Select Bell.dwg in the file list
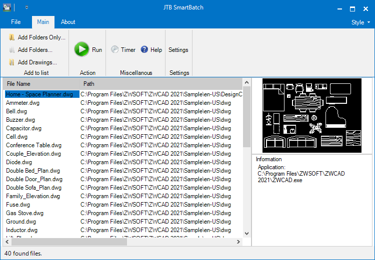 (16, 111)
